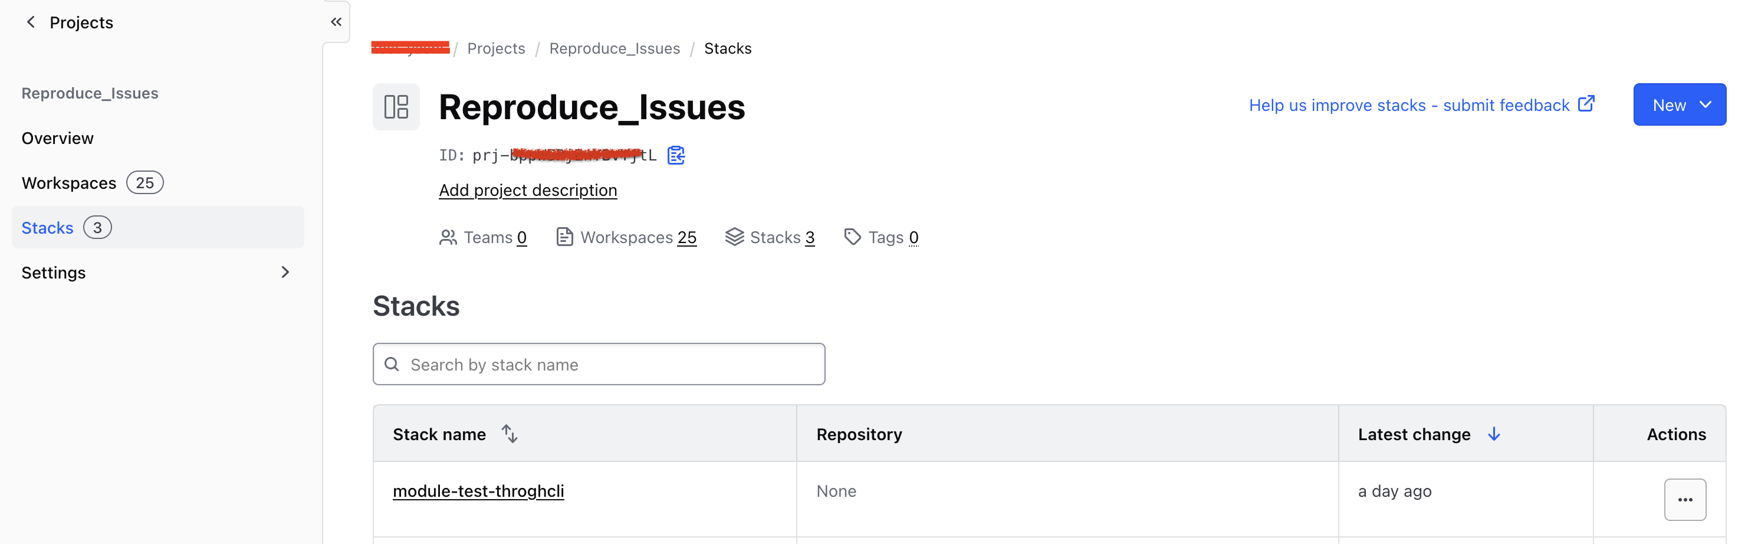
Task: Open the Teams 0 count link
Action: tap(521, 238)
